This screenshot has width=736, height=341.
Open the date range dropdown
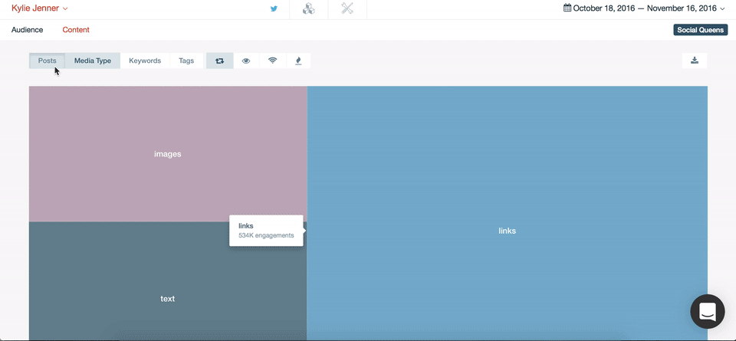click(722, 9)
